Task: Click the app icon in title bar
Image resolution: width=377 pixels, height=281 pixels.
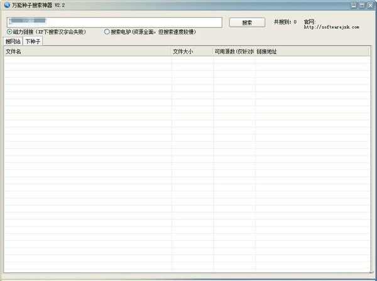Action: click(7, 5)
